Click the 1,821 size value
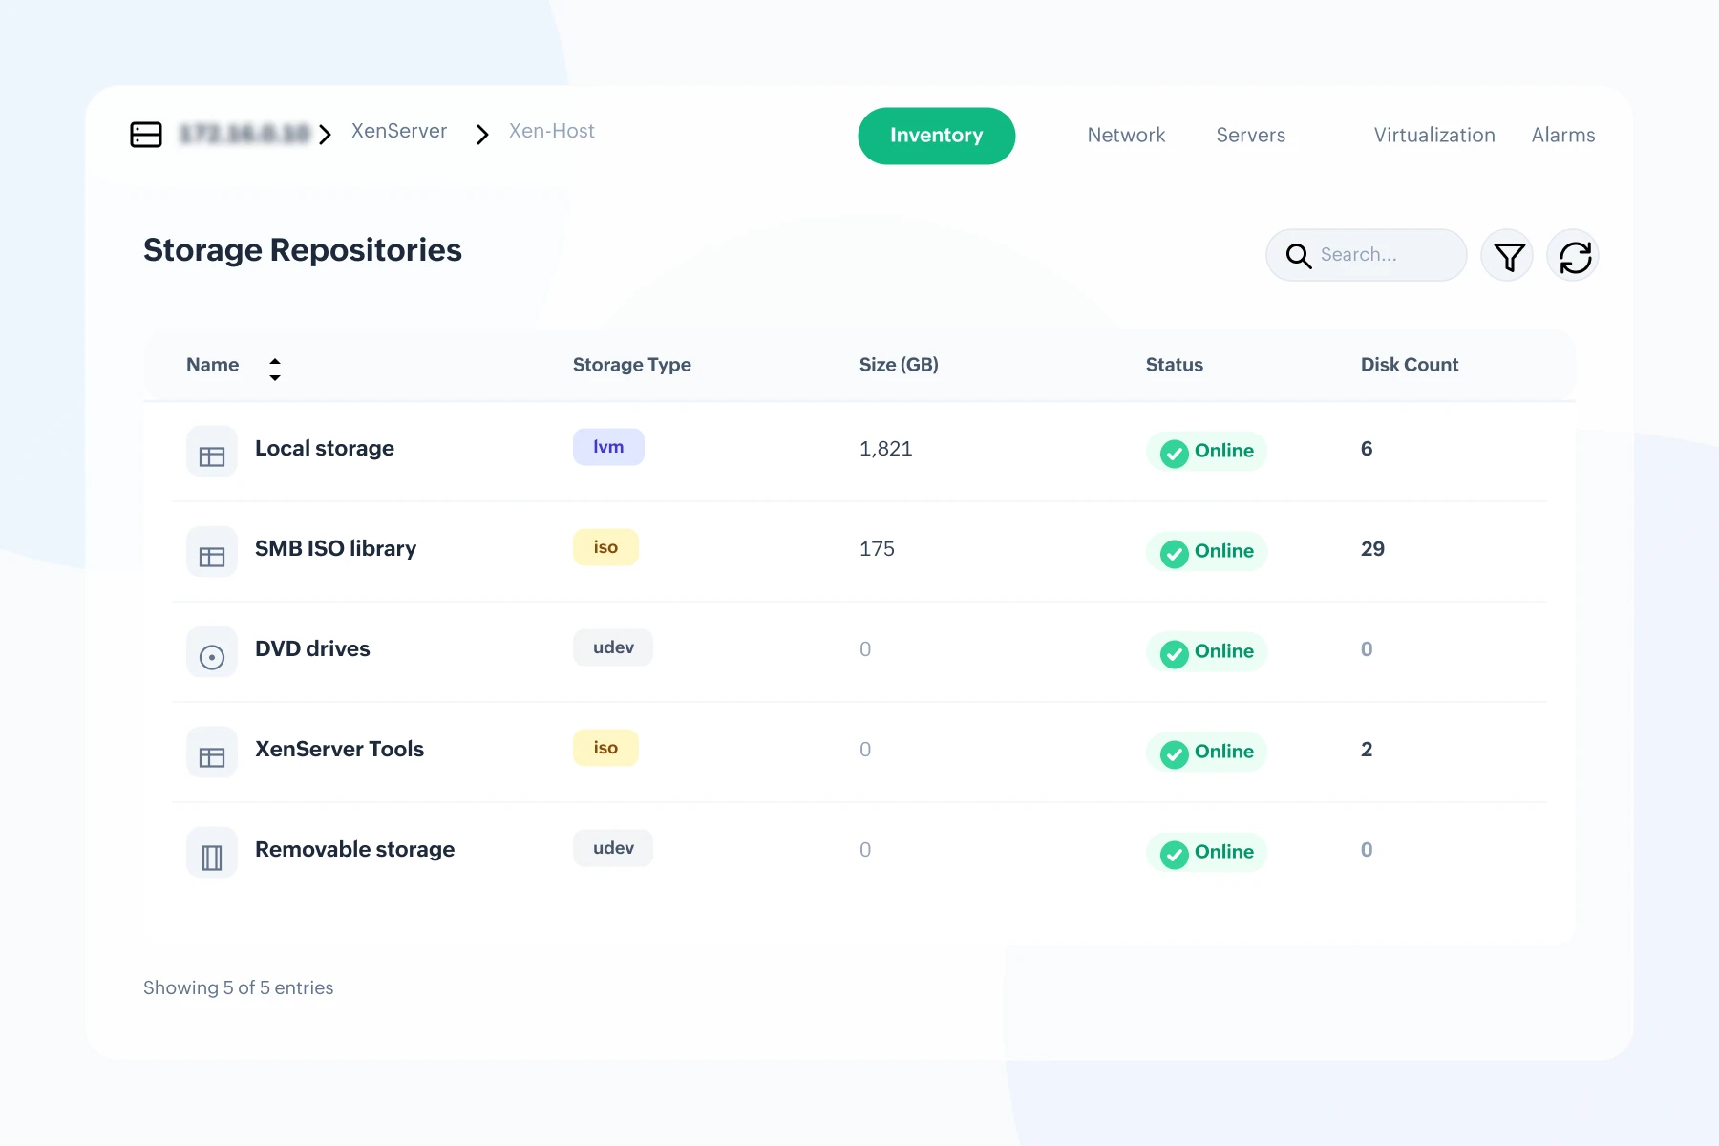 [886, 449]
